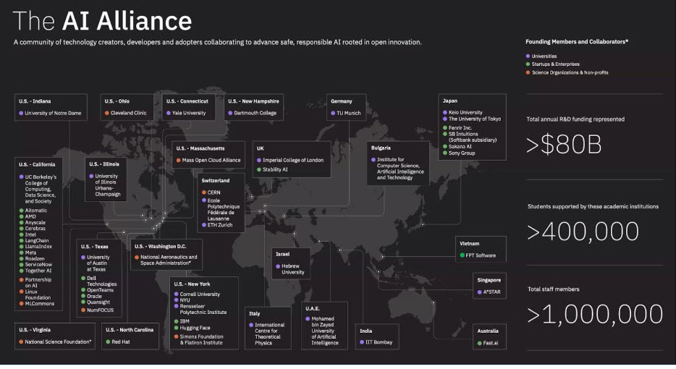Image resolution: width=676 pixels, height=369 pixels.
Task: Click 'Imperial College of London' entry
Action: pyautogui.click(x=293, y=160)
